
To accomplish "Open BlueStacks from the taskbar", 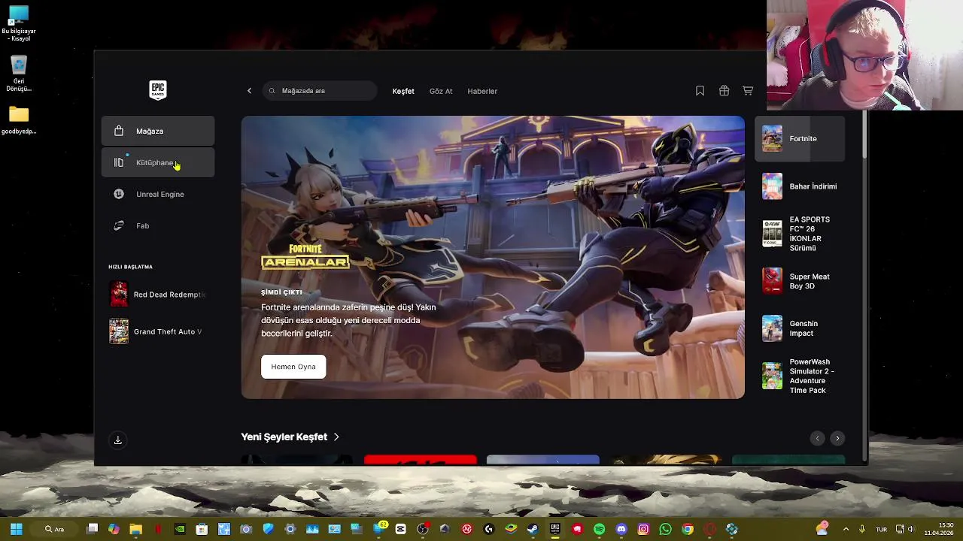I will pyautogui.click(x=511, y=529).
